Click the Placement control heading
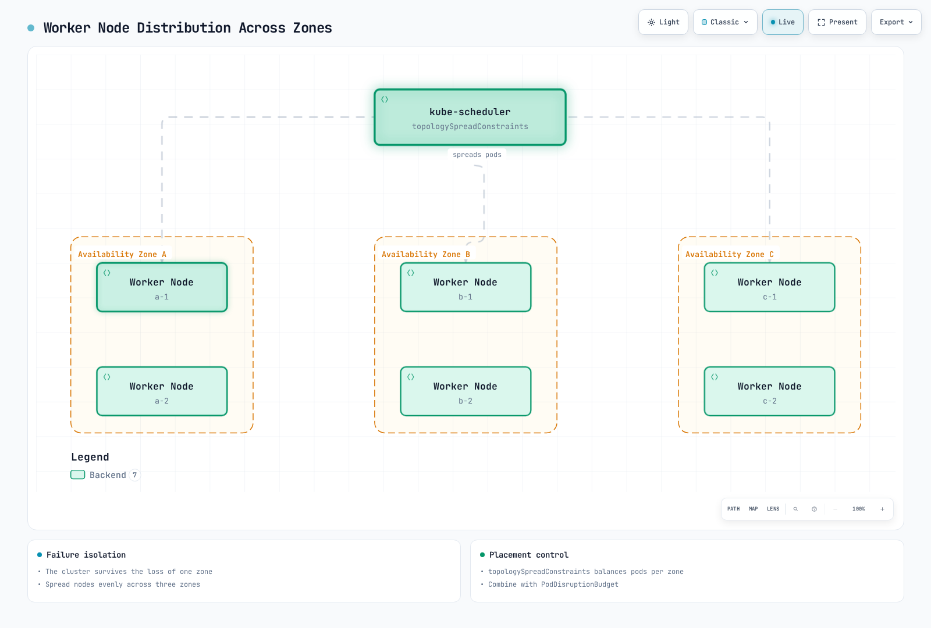This screenshot has width=931, height=628. 529,555
